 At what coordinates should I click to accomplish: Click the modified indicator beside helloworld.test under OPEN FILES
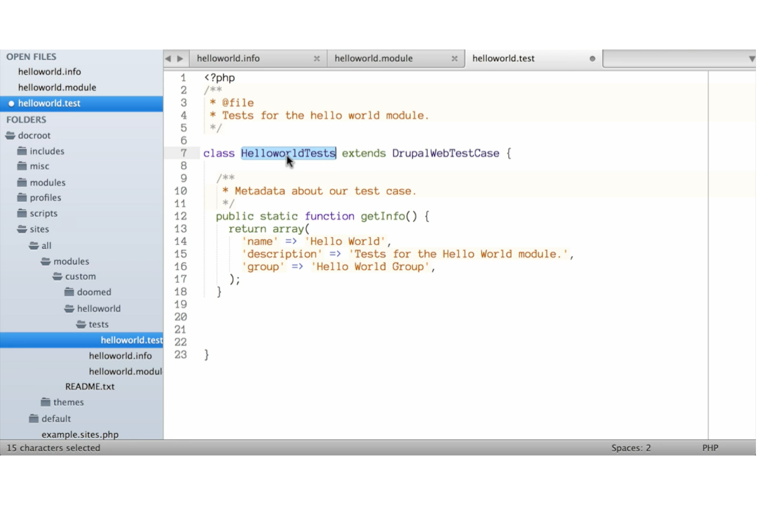click(x=11, y=103)
